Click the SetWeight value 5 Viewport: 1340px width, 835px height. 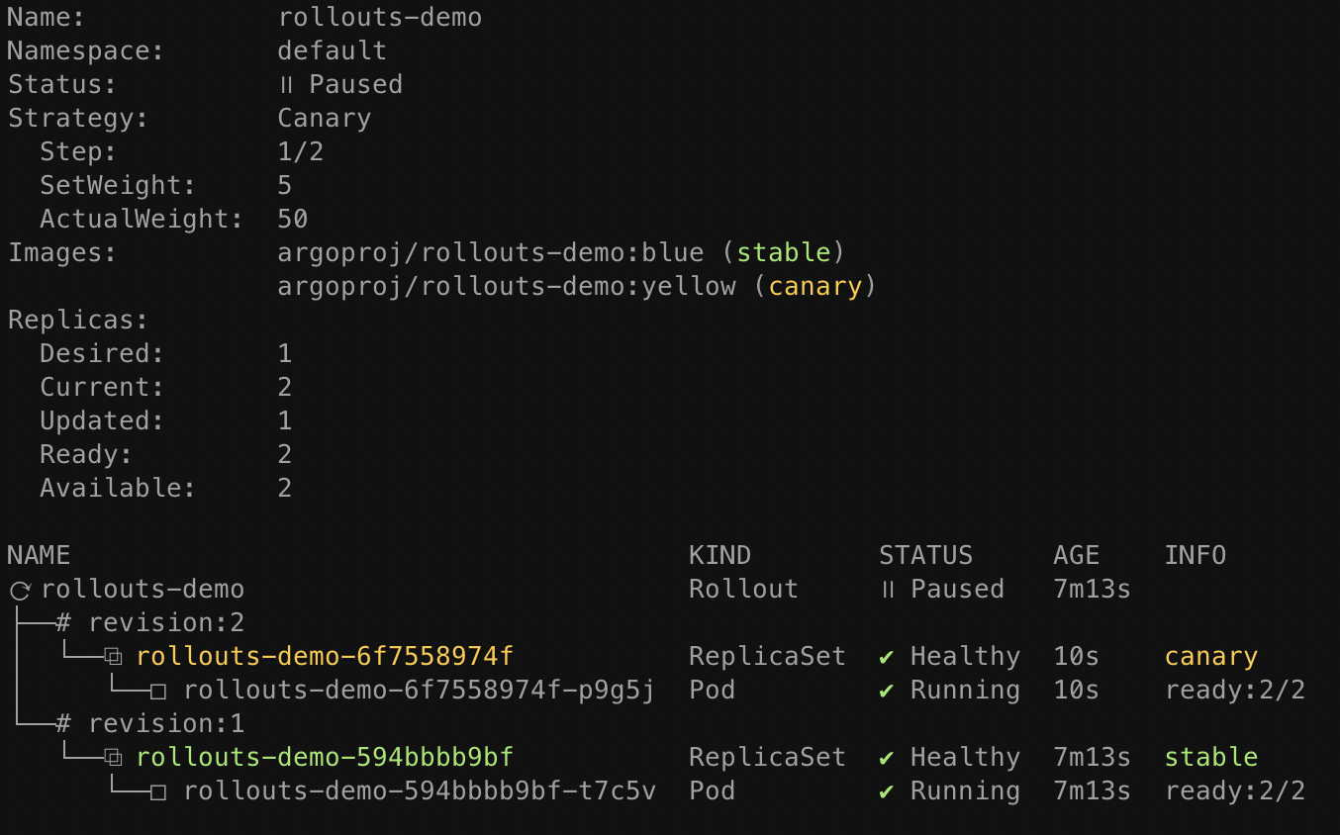pyautogui.click(x=285, y=186)
